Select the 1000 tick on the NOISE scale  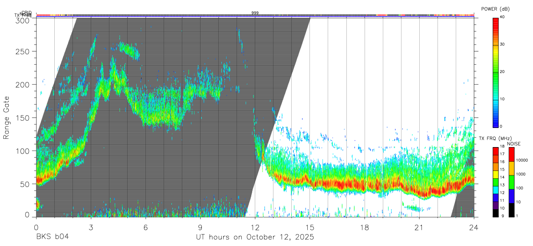point(521,174)
